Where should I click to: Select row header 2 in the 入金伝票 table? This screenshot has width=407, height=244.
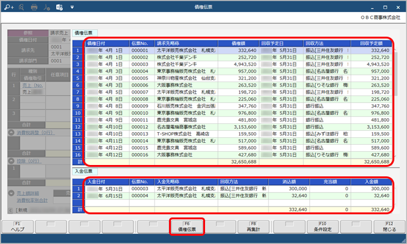(78, 196)
